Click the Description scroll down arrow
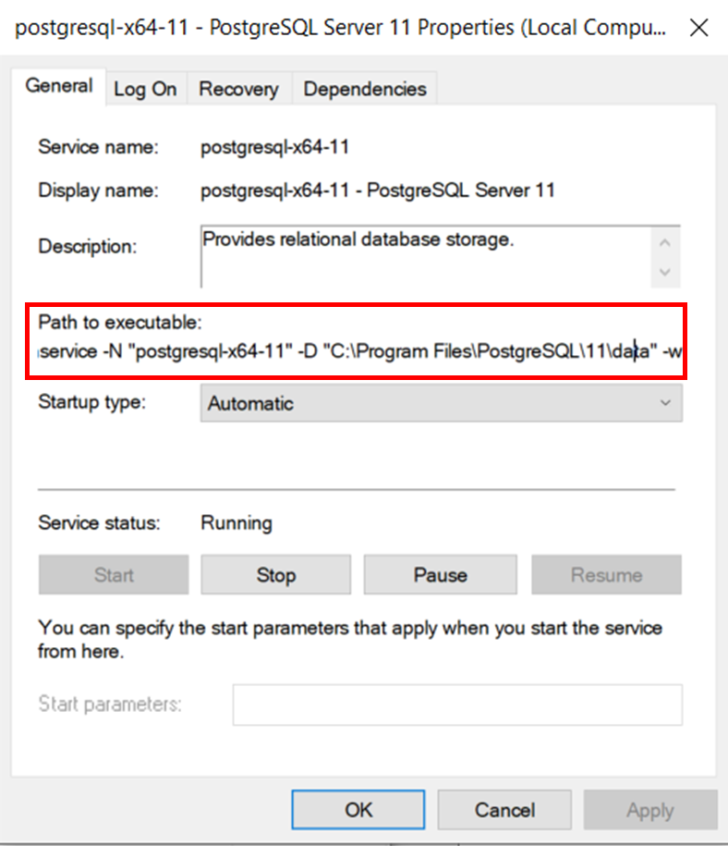Screen dimensions: 728x846 (665, 273)
